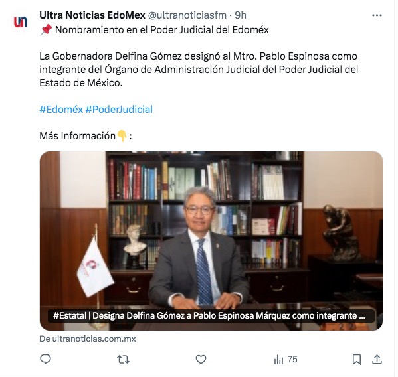Follow the 'De ultranoticias.com.mx' source link
Image resolution: width=398 pixels, height=377 pixels.
click(88, 339)
